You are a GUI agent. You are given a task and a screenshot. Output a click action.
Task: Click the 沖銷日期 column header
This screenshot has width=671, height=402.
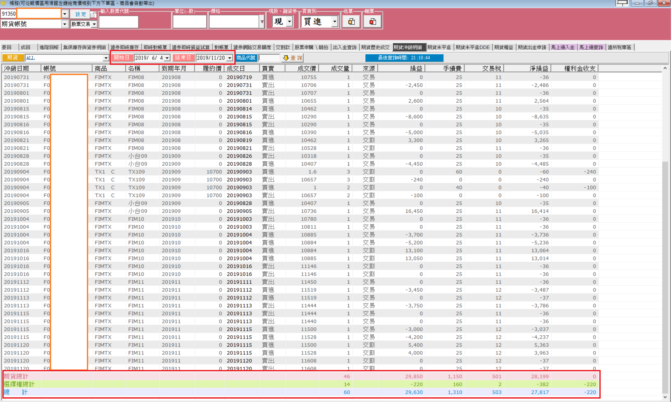pyautogui.click(x=21, y=68)
